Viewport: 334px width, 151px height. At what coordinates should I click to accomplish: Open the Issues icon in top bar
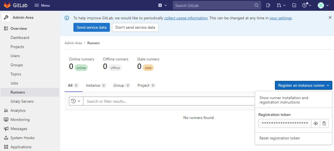pyautogui.click(x=268, y=5)
